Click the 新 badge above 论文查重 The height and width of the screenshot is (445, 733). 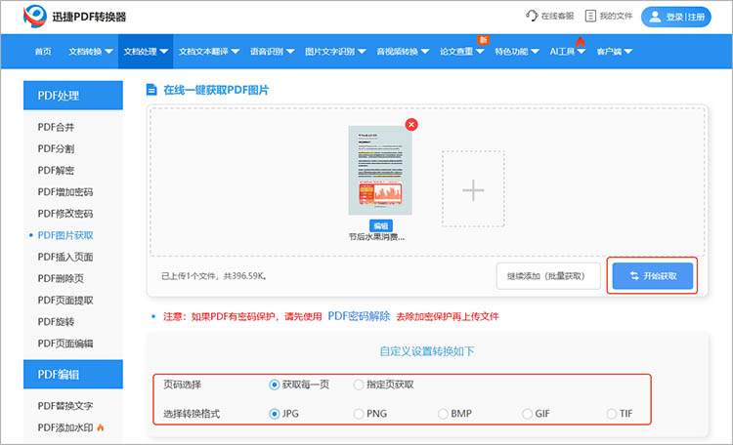(483, 40)
